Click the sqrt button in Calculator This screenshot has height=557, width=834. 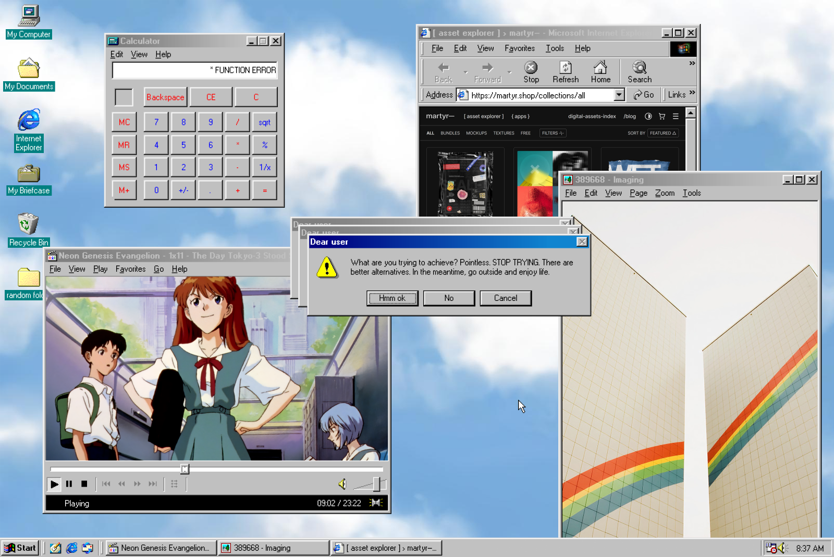click(265, 122)
